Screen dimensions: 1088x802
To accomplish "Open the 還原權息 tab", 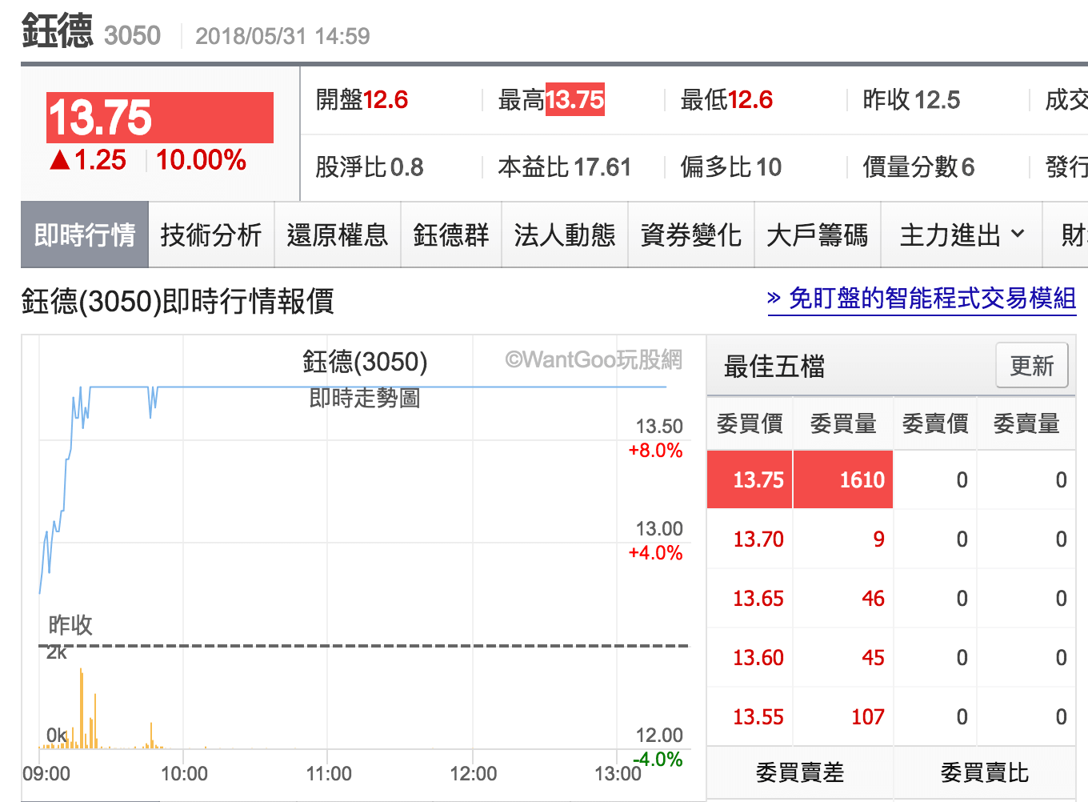I will click(338, 235).
